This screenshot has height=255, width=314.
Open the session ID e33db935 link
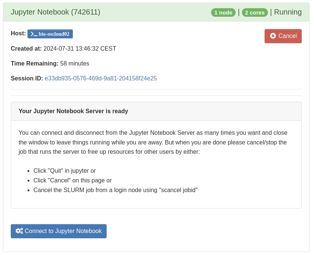[101, 79]
